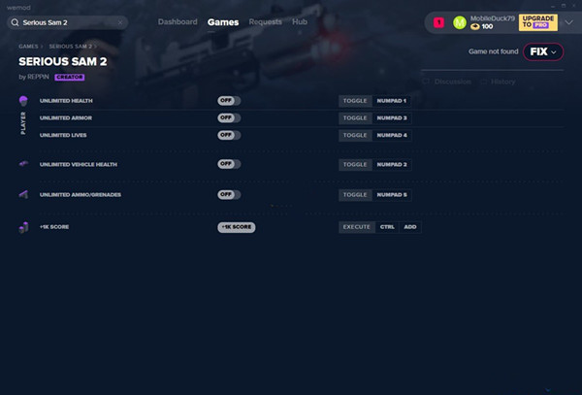Expand the account dropdown chevron
Screen dimensions: 582x395
point(569,22)
